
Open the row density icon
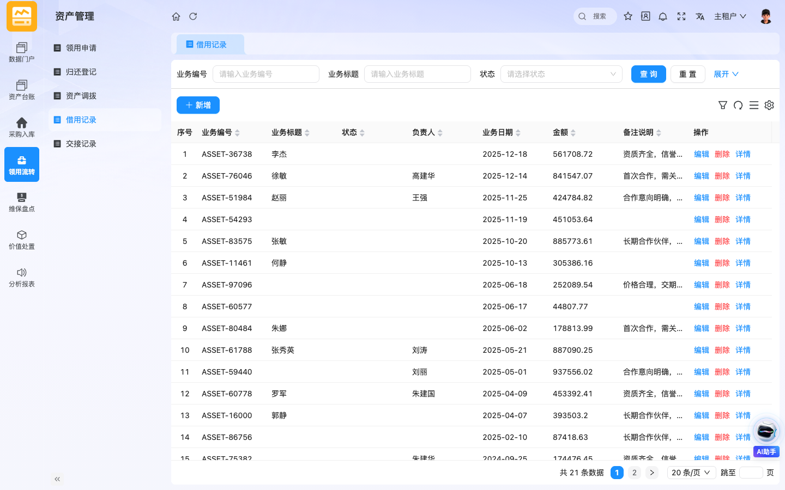[754, 105]
